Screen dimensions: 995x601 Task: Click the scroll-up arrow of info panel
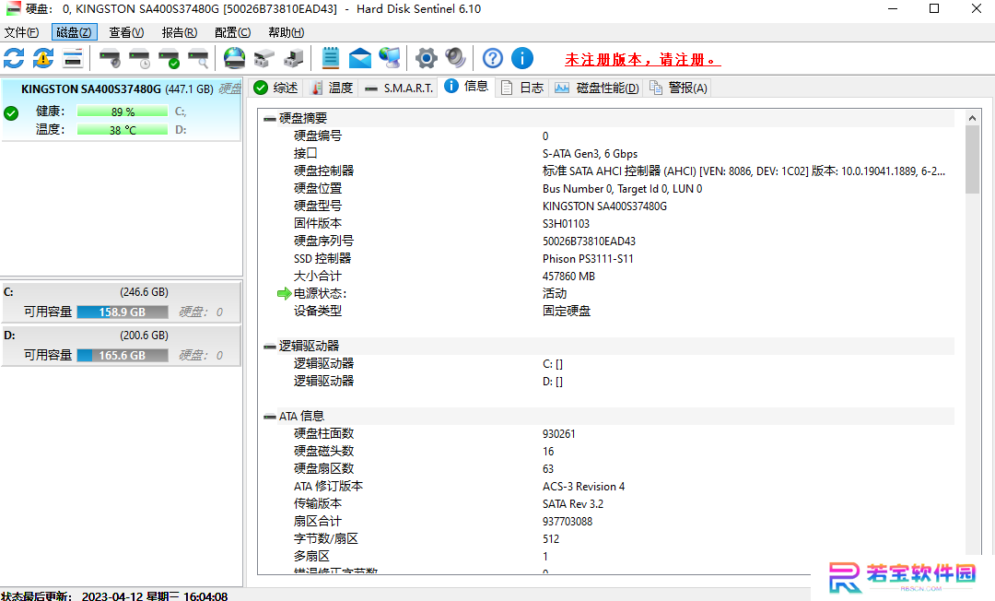(972, 118)
